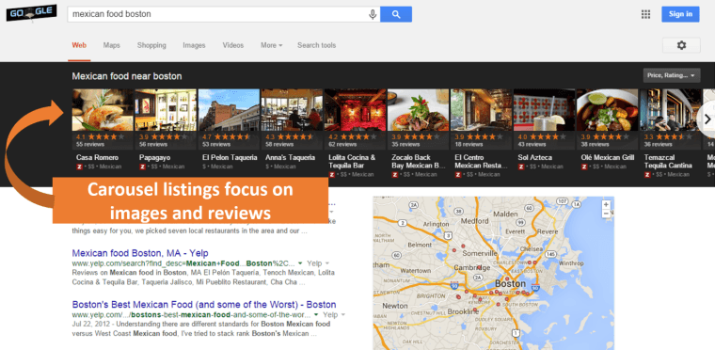Switch to the Videos tab

pyautogui.click(x=233, y=45)
